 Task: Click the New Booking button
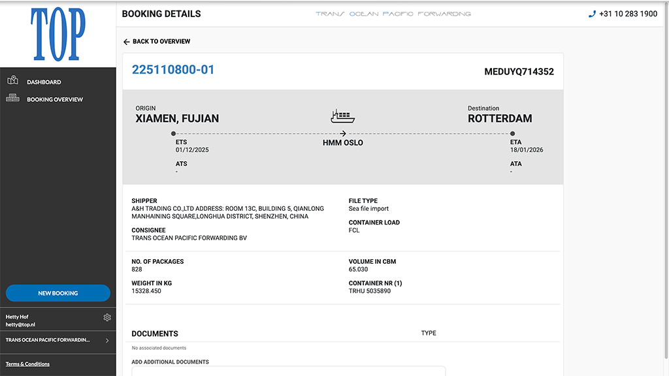pos(57,293)
